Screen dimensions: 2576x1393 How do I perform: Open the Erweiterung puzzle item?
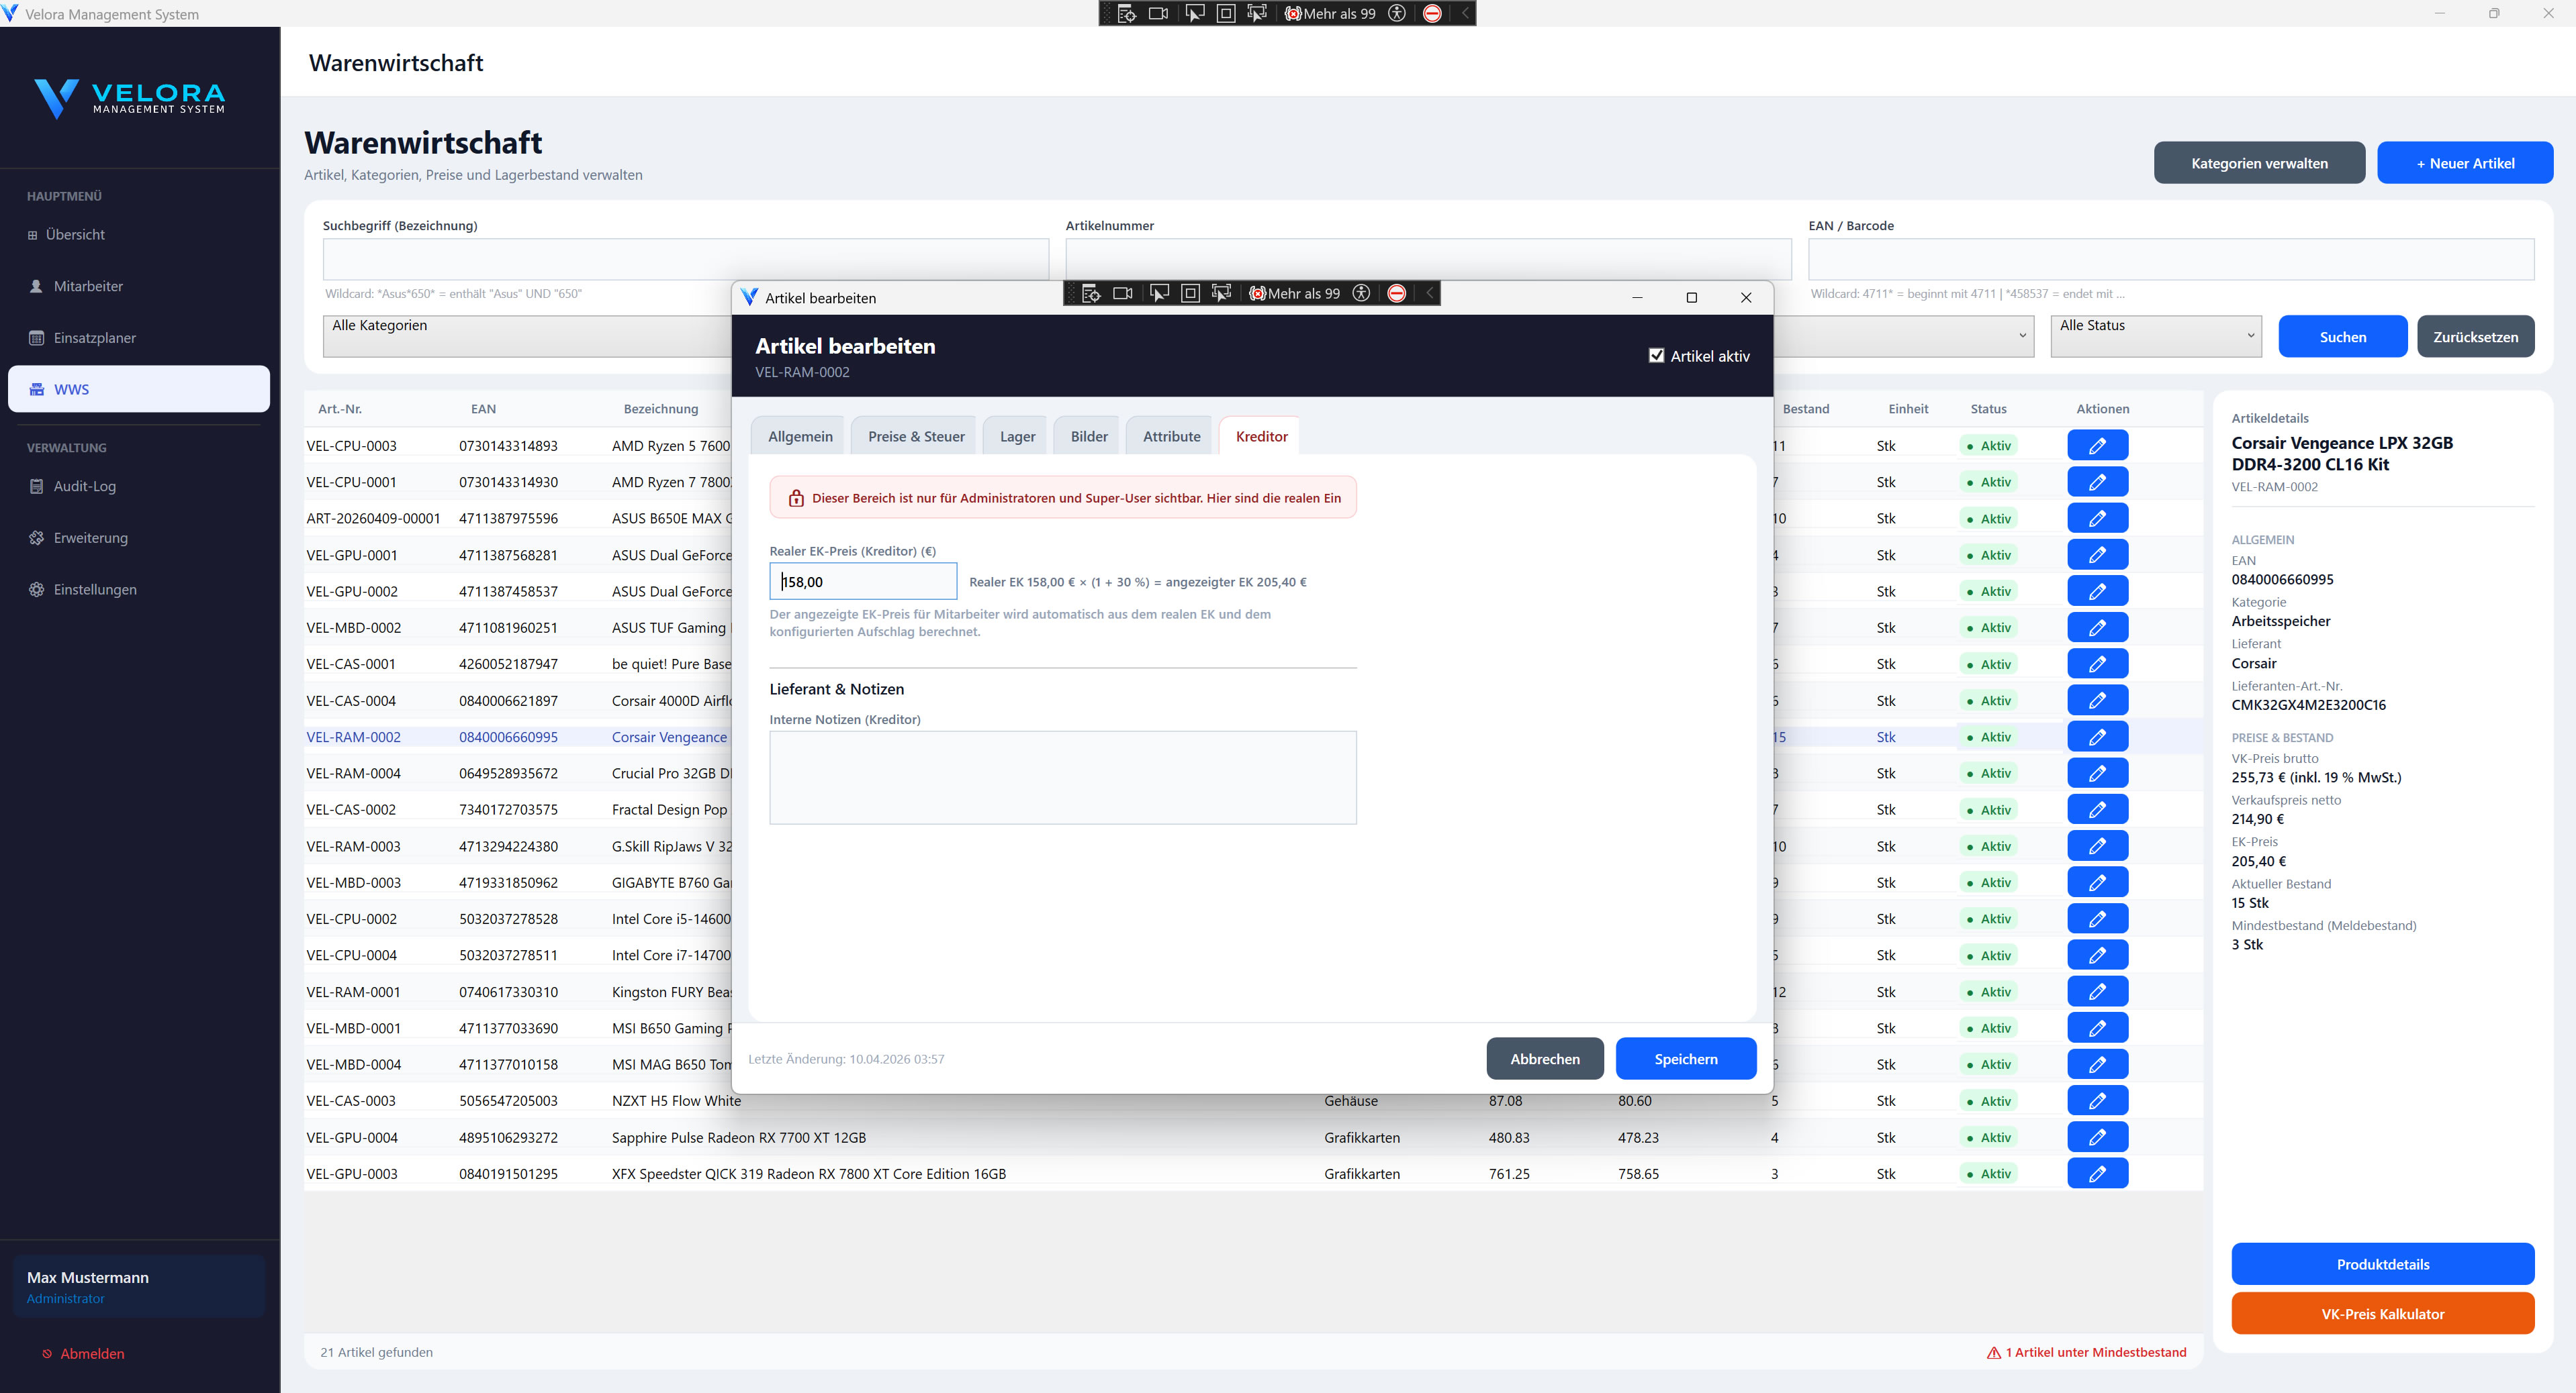[x=90, y=537]
